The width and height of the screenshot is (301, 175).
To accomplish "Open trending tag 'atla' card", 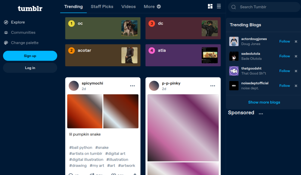I will click(x=183, y=55).
